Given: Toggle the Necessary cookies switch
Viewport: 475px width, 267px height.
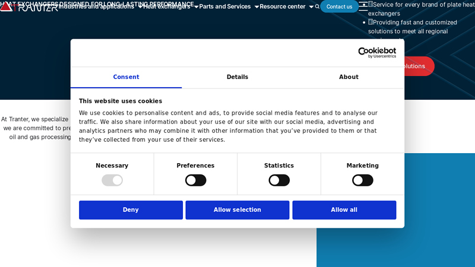Looking at the screenshot, I should click(112, 180).
